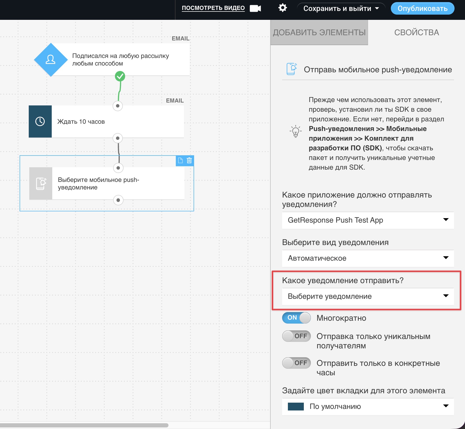
Task: Click the ПОСМОТРЕТЬ ВИДЕО link
Action: click(x=213, y=8)
